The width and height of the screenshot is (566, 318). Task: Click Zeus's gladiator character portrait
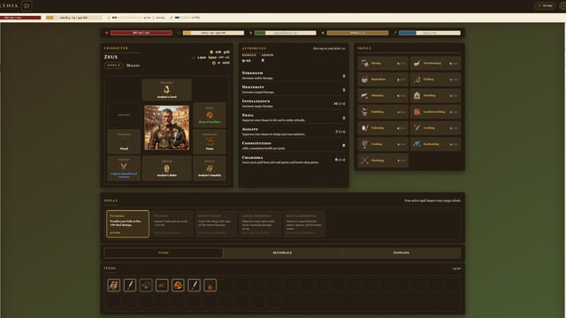coord(167,127)
